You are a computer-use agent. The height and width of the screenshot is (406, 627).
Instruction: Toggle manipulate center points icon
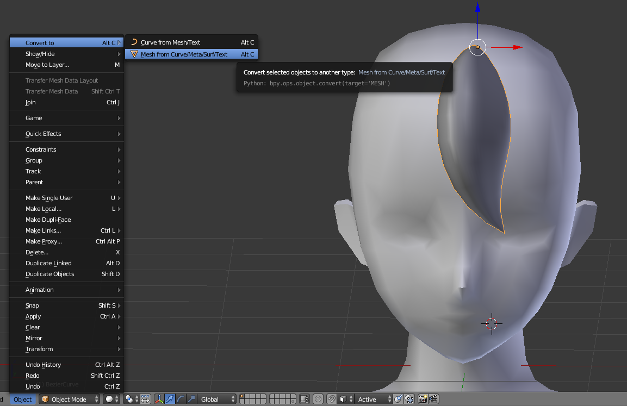click(x=146, y=399)
